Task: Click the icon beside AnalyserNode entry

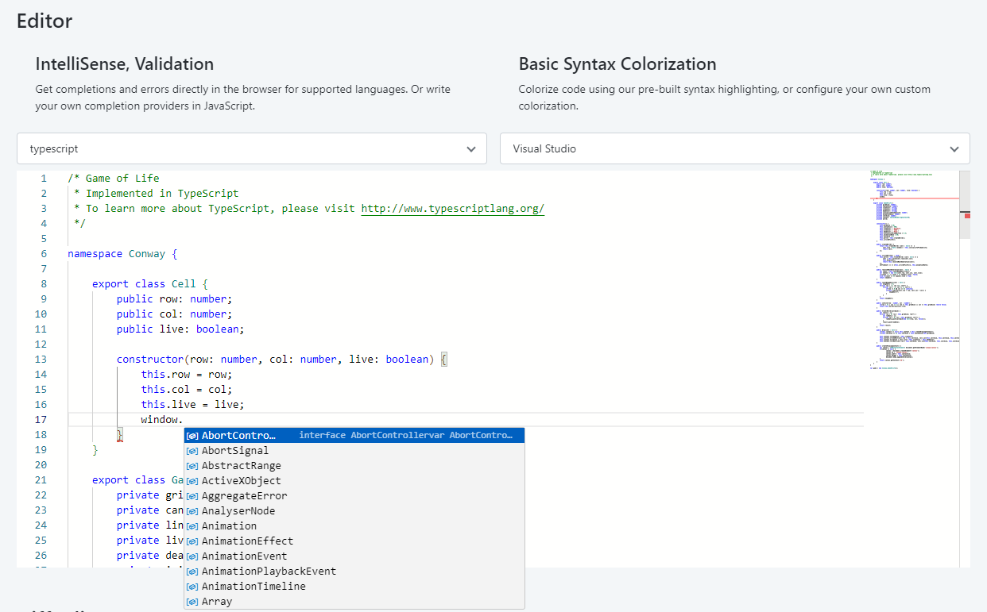Action: point(192,511)
